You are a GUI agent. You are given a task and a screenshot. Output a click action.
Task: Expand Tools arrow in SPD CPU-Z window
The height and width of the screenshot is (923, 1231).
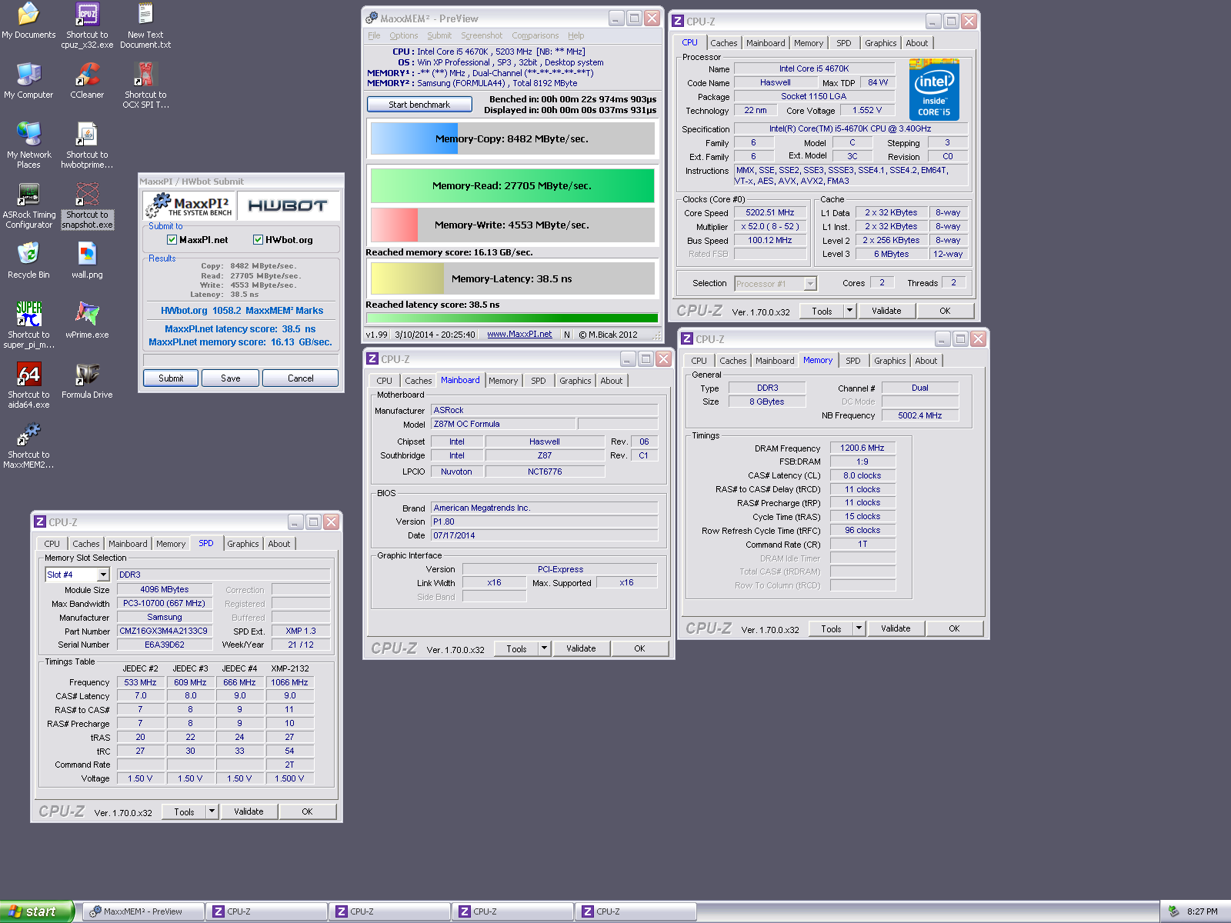[212, 811]
